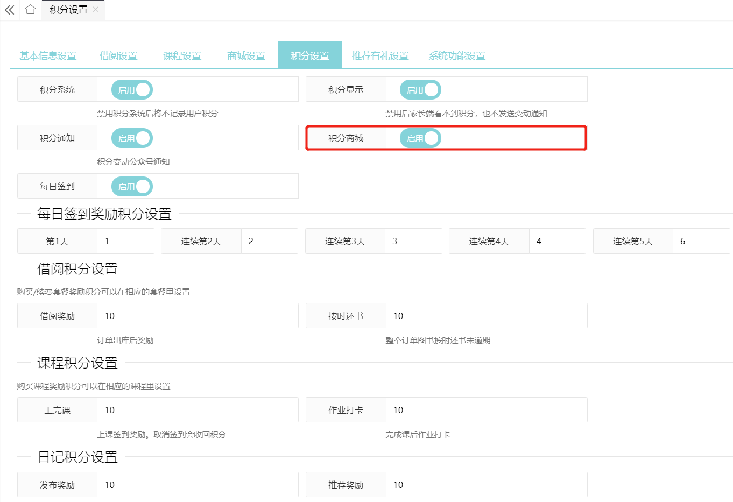Image resolution: width=733 pixels, height=502 pixels.
Task: Toggle the 每日签到 switch
Action: click(132, 187)
